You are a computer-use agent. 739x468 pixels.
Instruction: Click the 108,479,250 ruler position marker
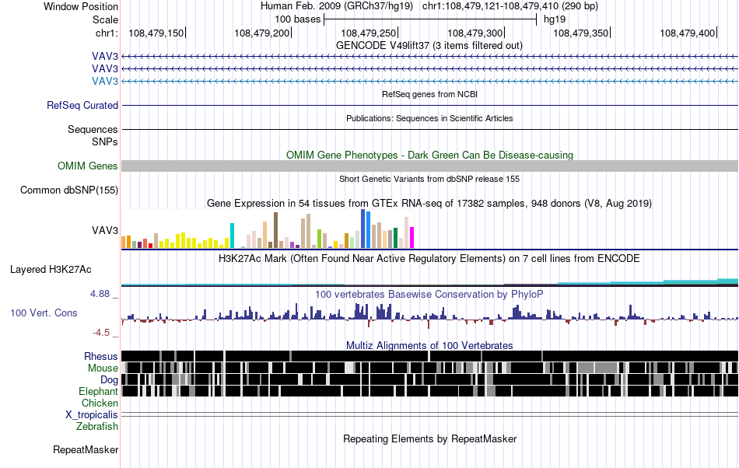pos(369,33)
